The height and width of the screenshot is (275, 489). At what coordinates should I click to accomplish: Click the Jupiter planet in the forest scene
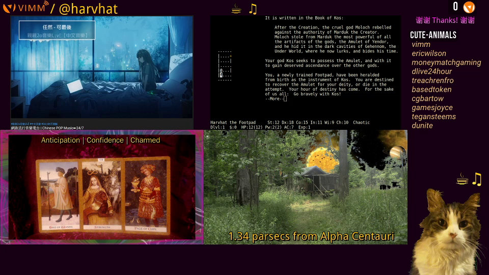point(397,152)
